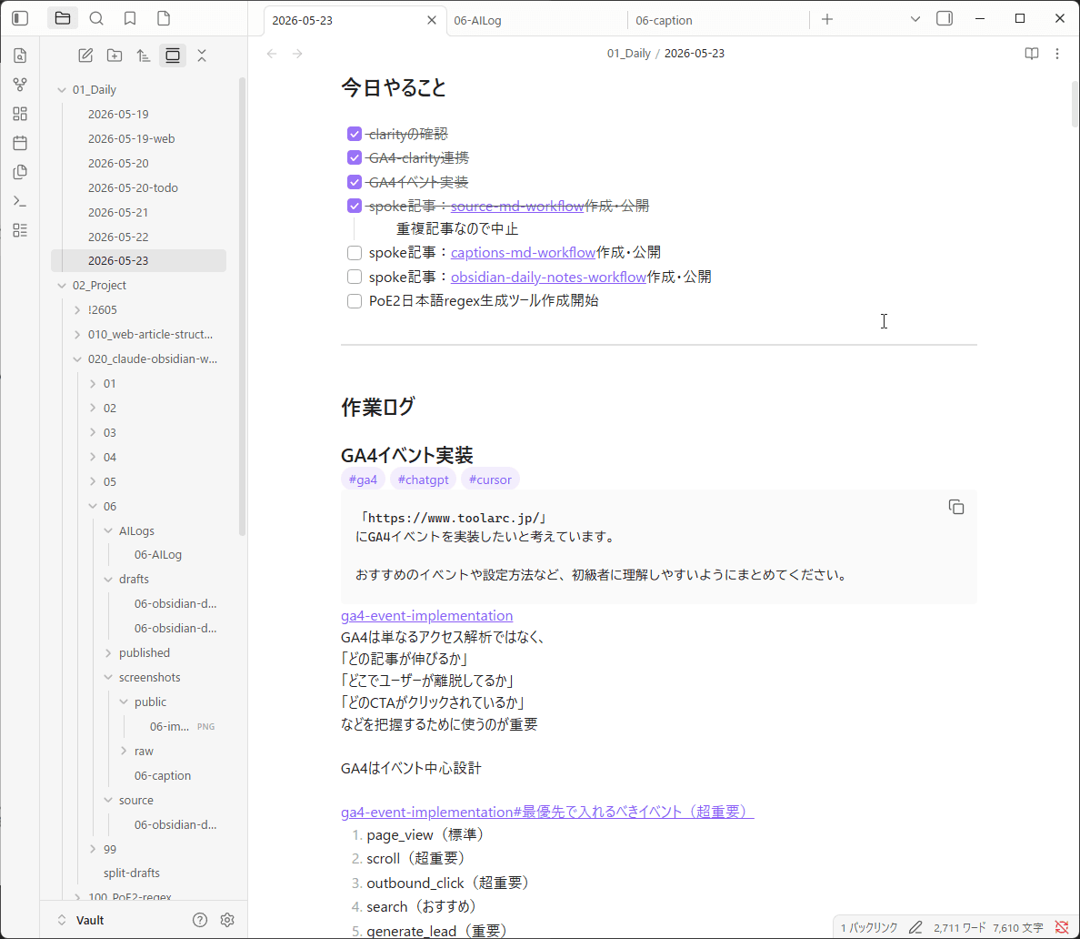Check the captions-md-workflow spoke task

(354, 253)
